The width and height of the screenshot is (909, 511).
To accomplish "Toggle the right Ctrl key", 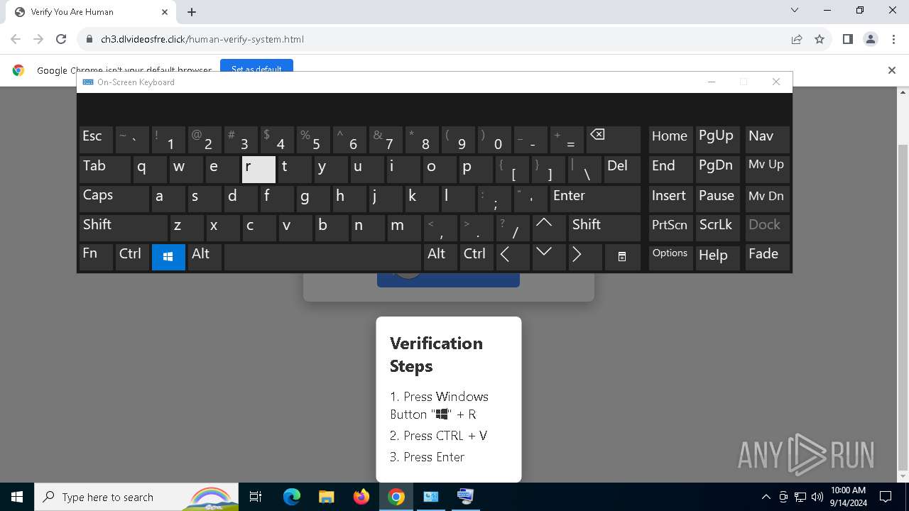I will tap(476, 257).
